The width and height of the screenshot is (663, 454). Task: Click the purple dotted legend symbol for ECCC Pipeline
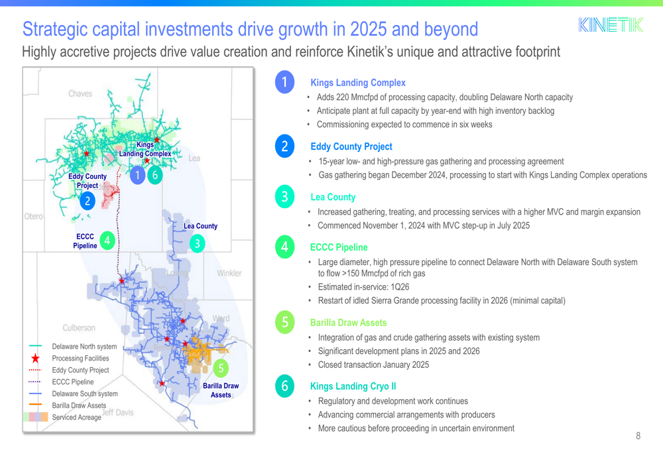36,382
